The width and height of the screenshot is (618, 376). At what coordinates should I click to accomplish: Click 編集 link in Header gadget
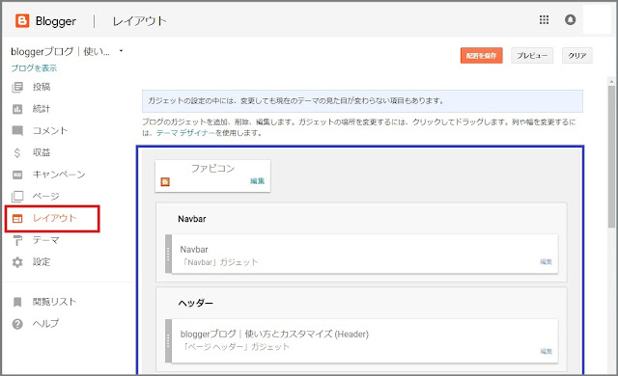[546, 351]
